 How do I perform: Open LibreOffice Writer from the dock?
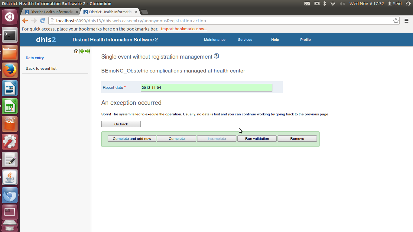10,89
